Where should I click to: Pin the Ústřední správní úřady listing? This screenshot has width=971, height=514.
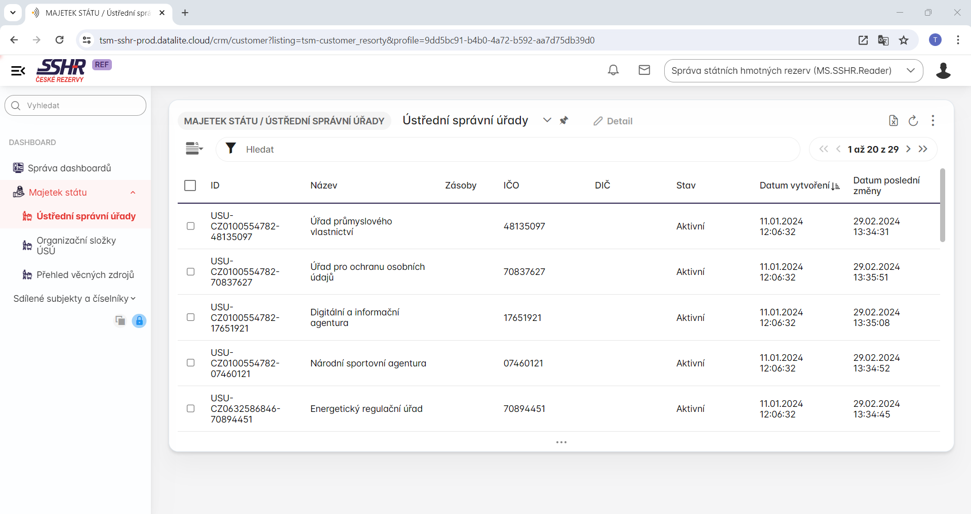point(564,120)
